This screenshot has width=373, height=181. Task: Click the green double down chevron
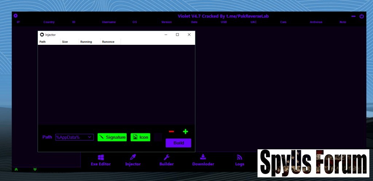tap(35, 169)
